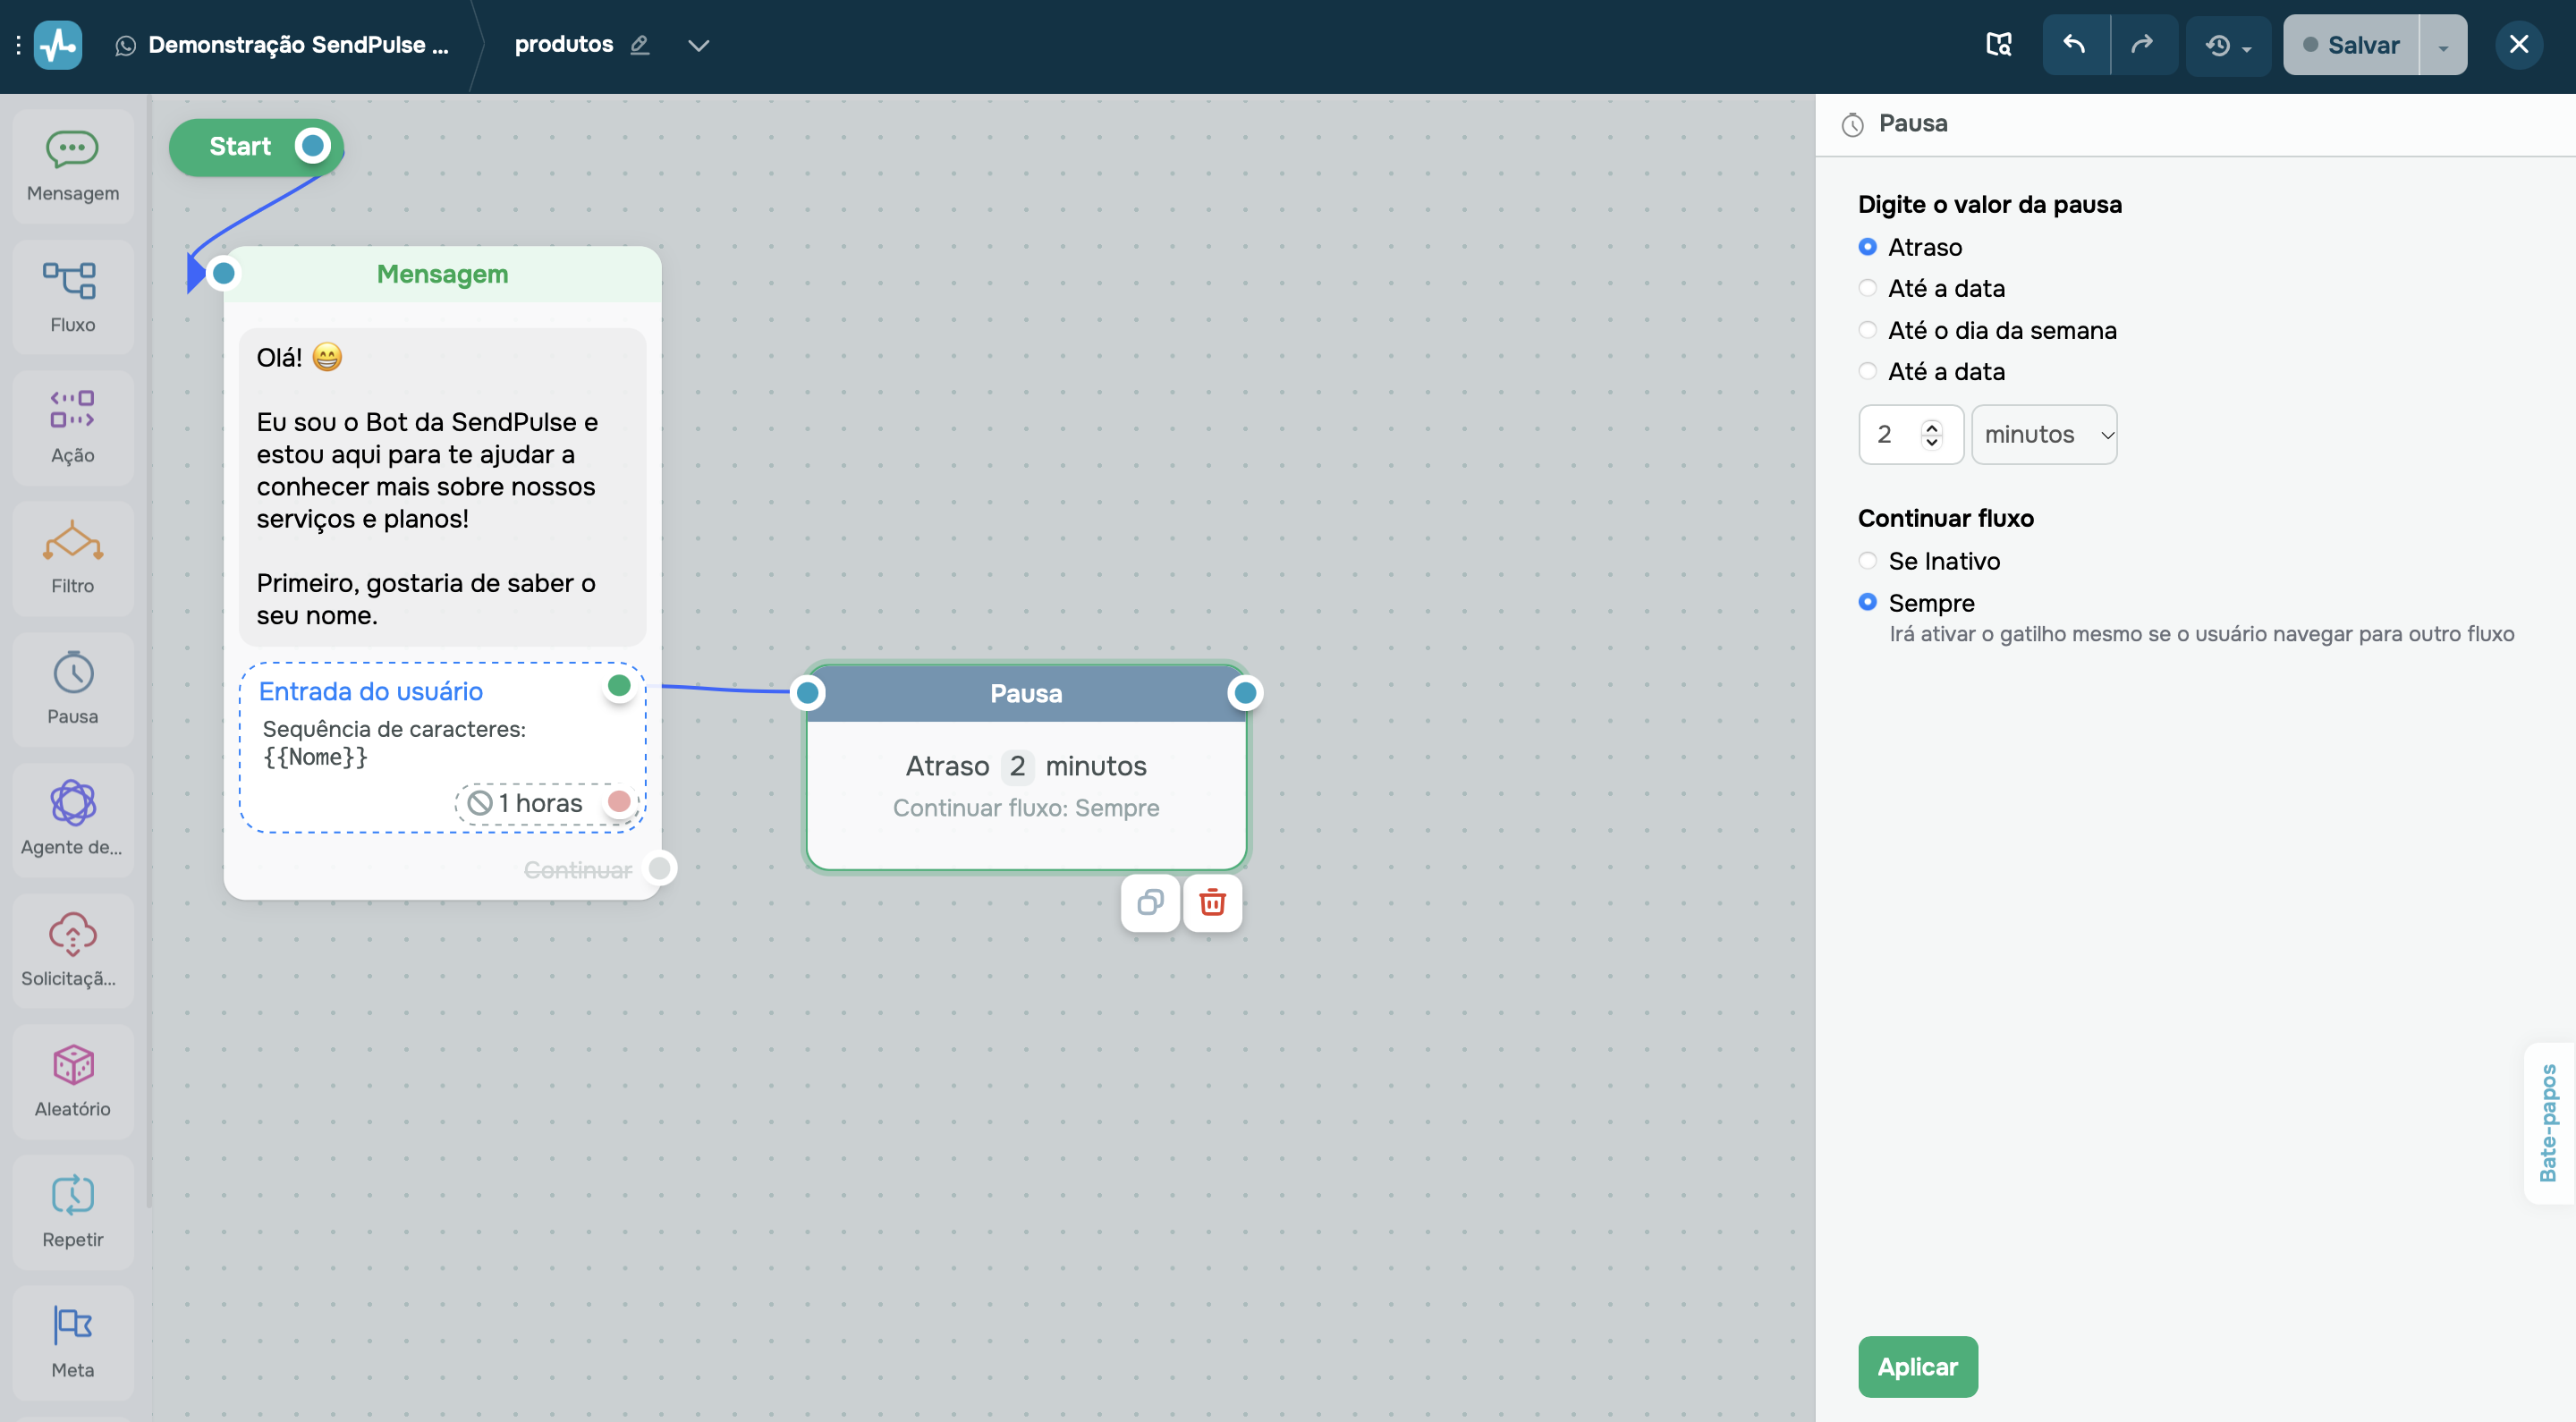Viewport: 2576px width, 1422px height.
Task: Open the SendPulse logo home
Action: click(58, 45)
